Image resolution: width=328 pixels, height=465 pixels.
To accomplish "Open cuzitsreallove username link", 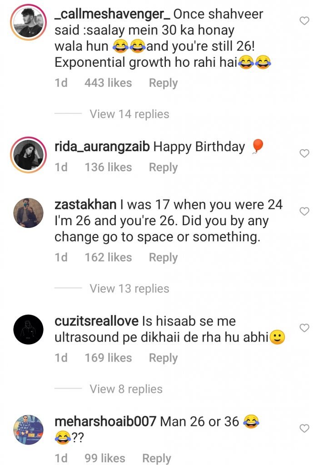I will coord(96,321).
